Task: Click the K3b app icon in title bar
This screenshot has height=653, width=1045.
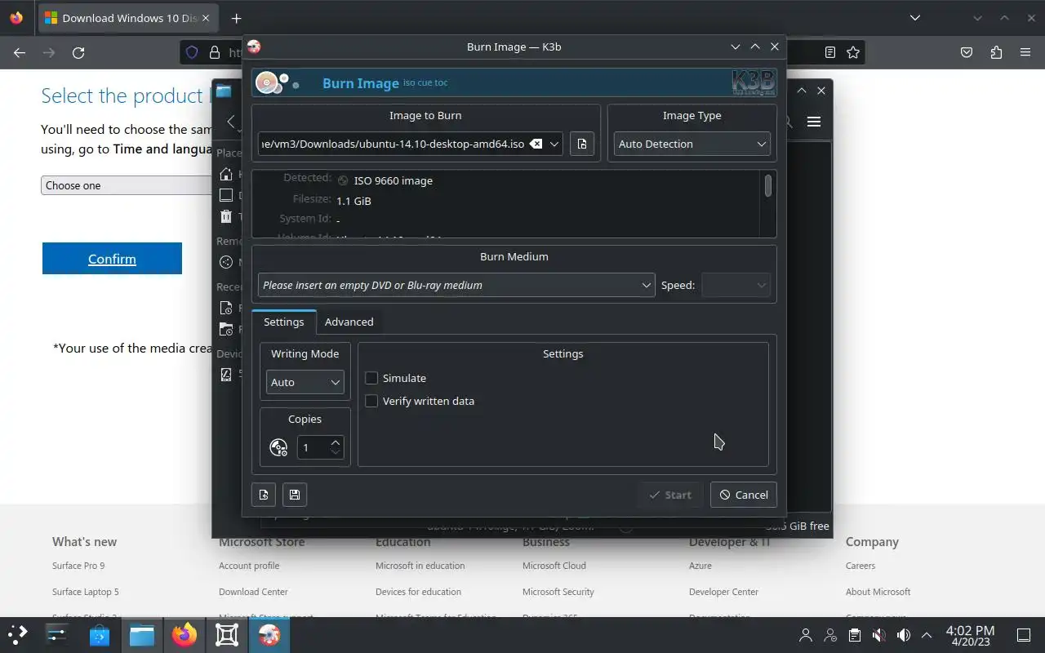Action: click(x=254, y=47)
